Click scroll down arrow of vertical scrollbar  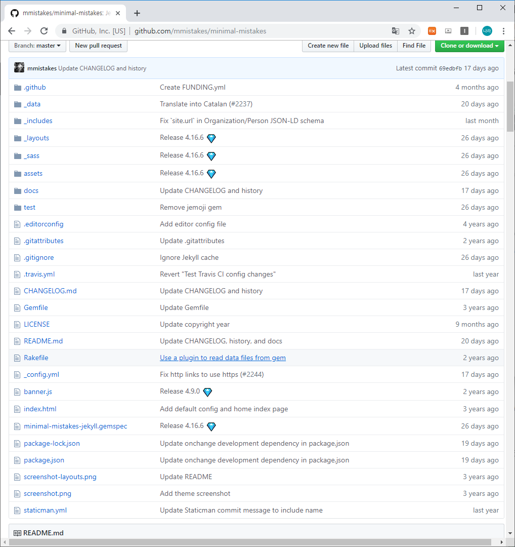coord(510,533)
